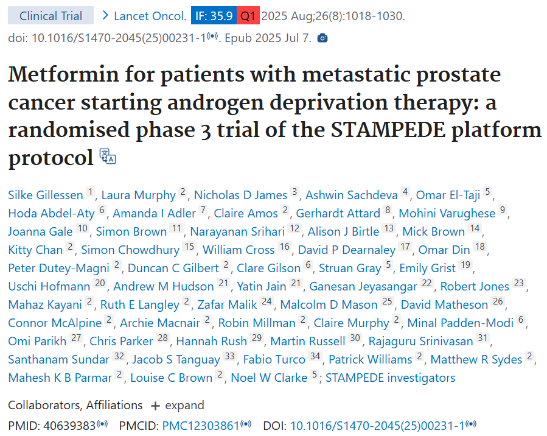Click the Clinical Trial tag
Screen dimensions: 547x436
(x=51, y=16)
